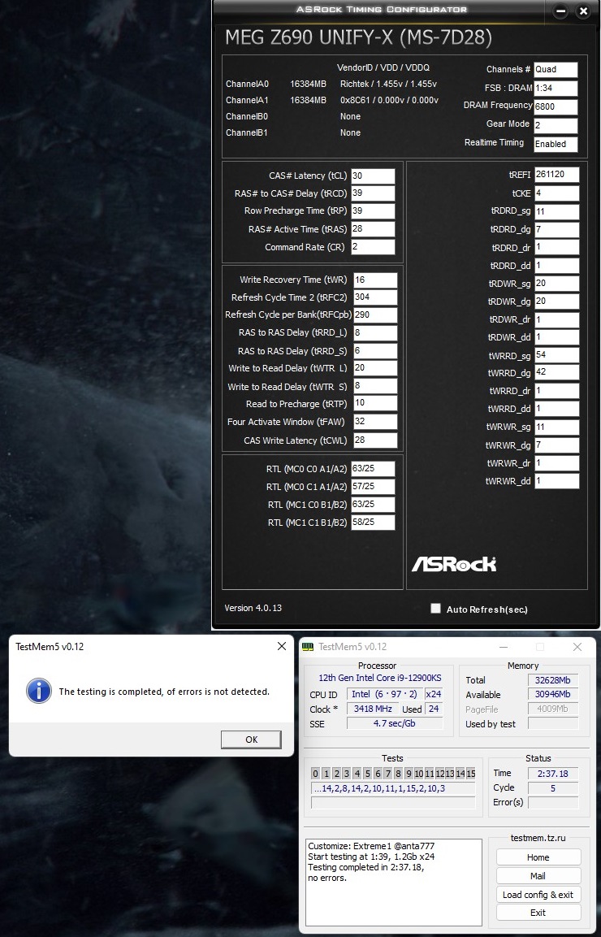Screen dimensions: 601x937
Task: Click the tCKE value field
Action: coord(557,193)
